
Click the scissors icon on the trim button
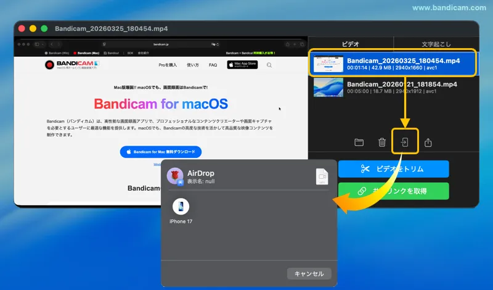coord(365,169)
